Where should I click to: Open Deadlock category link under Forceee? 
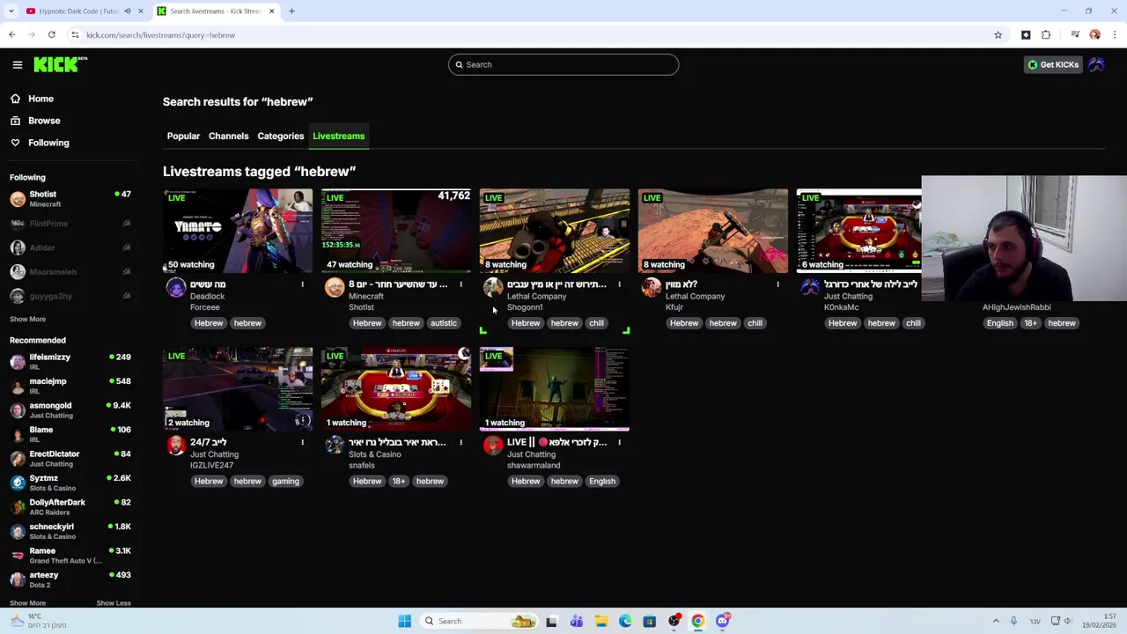[207, 296]
